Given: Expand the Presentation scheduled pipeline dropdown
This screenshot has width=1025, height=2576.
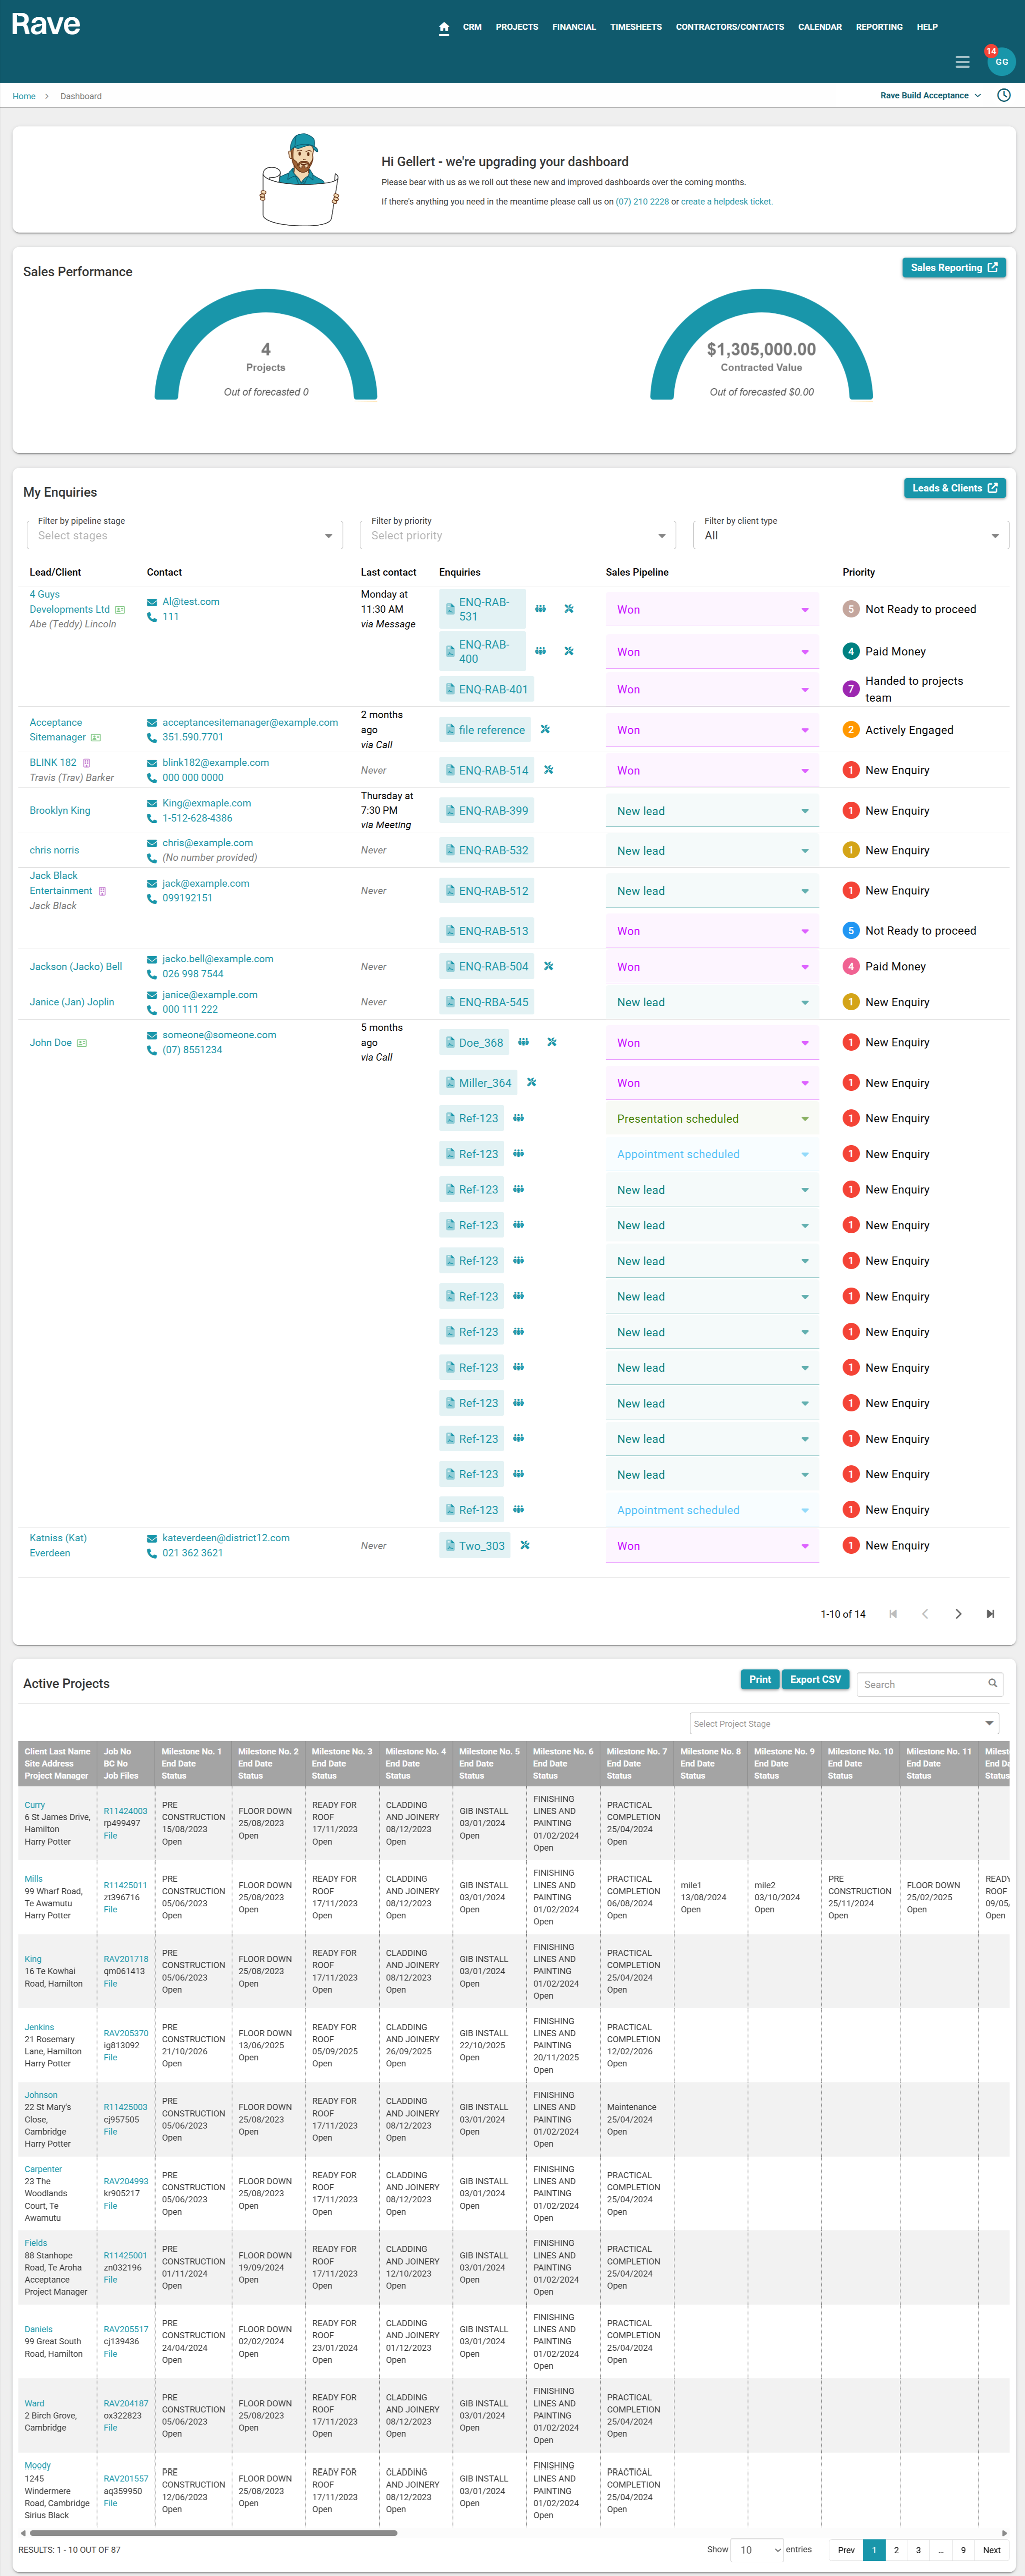Looking at the screenshot, I should coord(712,1119).
